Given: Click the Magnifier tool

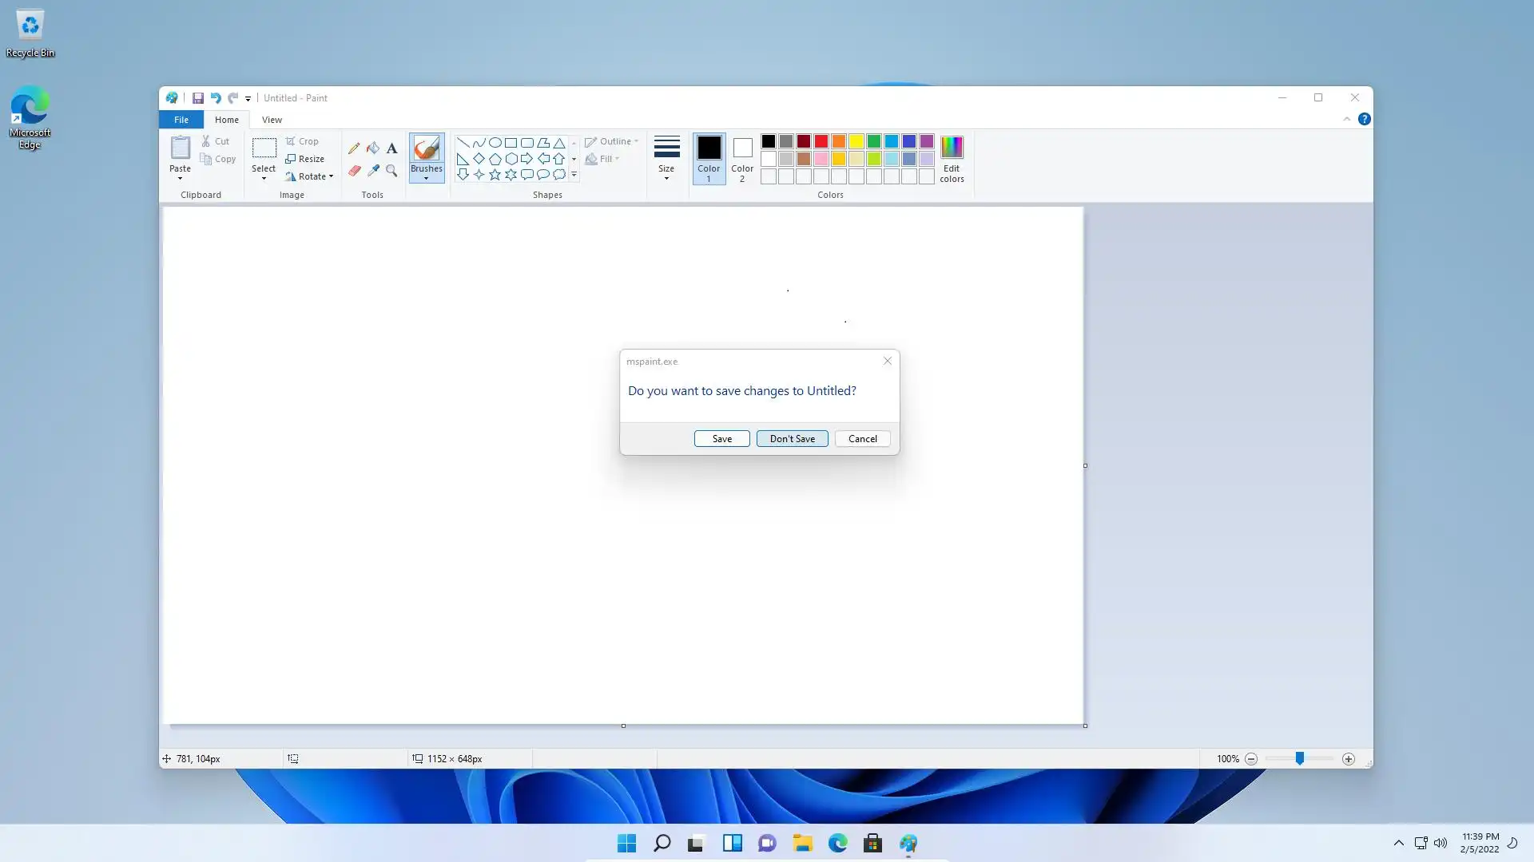Looking at the screenshot, I should pos(391,171).
